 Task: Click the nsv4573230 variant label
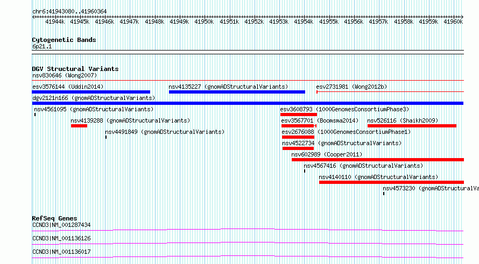point(431,188)
